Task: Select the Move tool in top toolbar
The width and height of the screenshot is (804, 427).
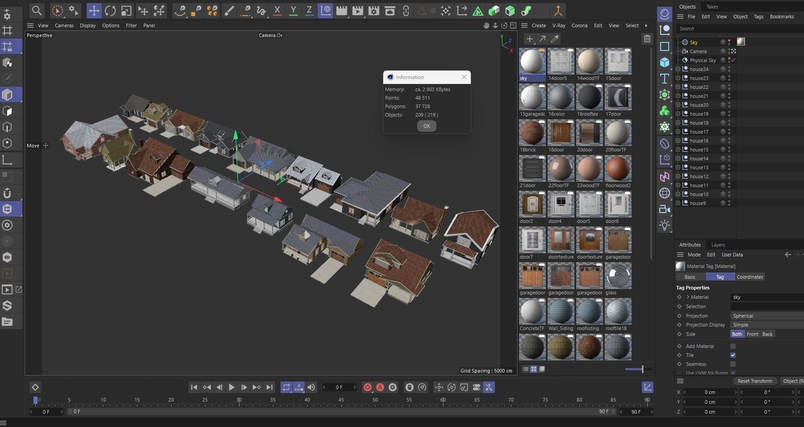Action: tap(94, 10)
